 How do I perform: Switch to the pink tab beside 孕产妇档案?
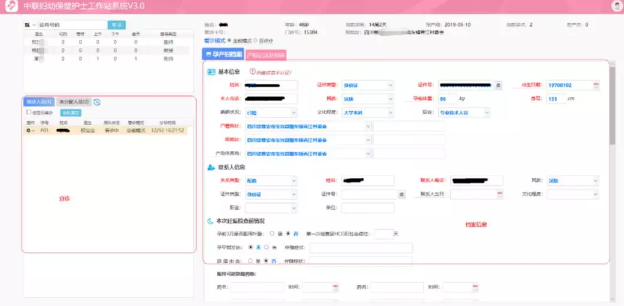[x=265, y=56]
